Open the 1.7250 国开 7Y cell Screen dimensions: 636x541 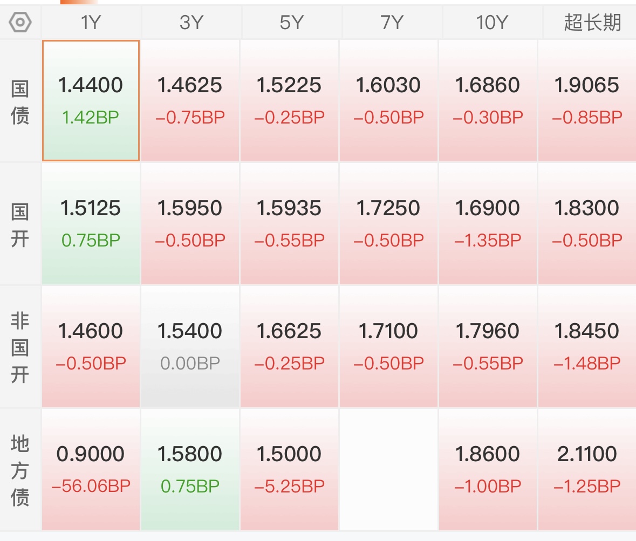[388, 223]
